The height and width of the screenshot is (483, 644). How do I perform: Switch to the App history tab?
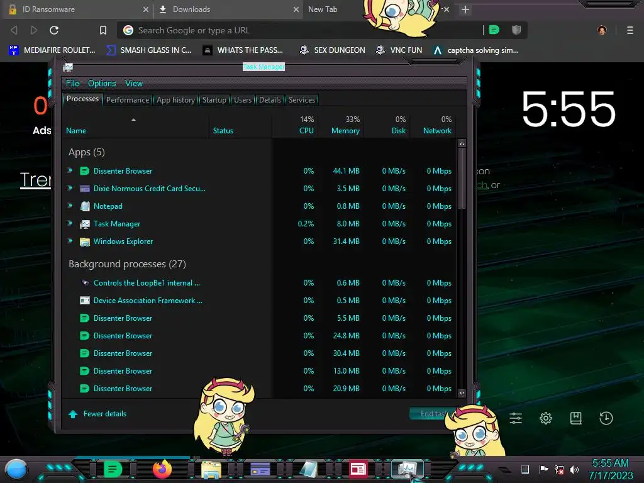point(176,100)
